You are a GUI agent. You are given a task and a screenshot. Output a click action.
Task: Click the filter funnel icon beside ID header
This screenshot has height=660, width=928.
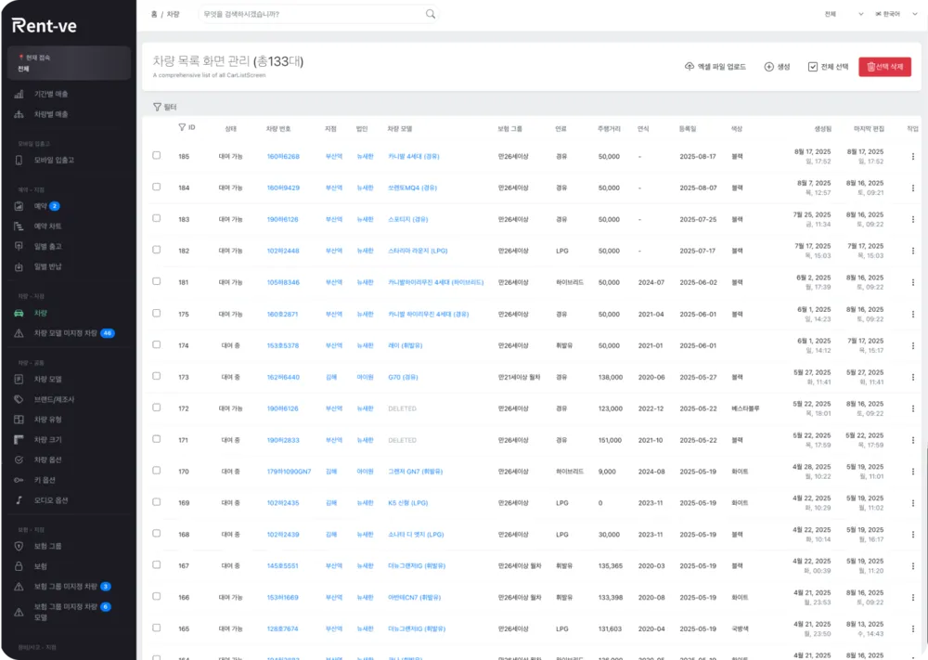click(x=182, y=127)
